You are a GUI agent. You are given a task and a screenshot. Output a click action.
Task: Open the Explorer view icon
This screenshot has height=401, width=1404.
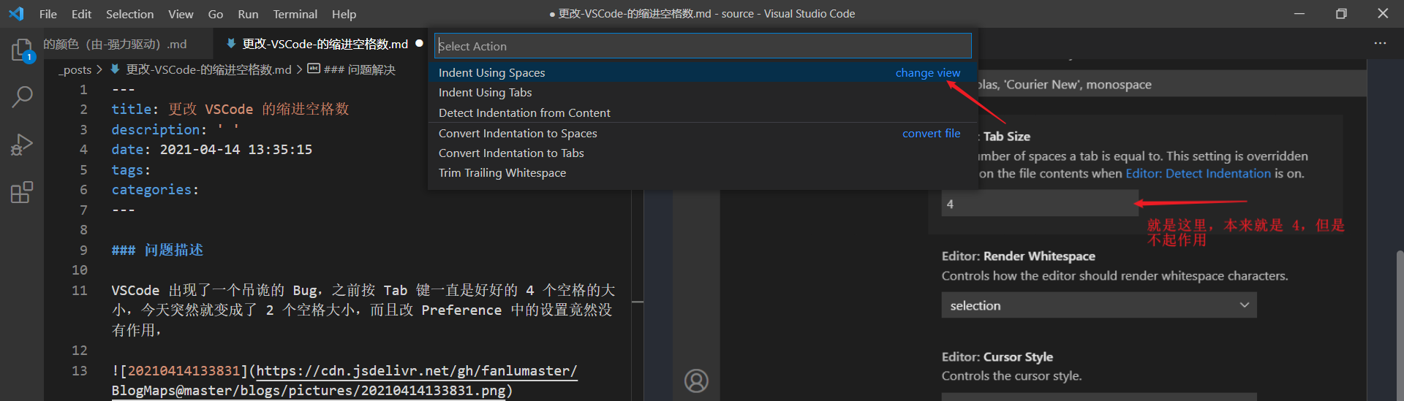(x=22, y=50)
